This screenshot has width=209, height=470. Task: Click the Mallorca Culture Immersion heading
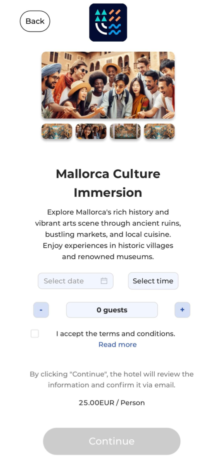tap(108, 183)
